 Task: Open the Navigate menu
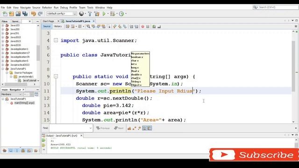(x=25, y=7)
